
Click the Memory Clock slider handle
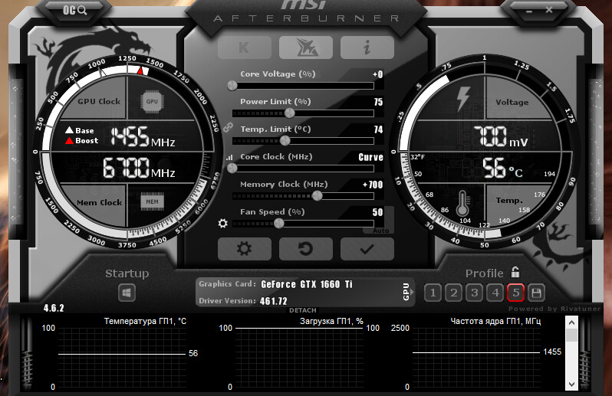coord(318,195)
